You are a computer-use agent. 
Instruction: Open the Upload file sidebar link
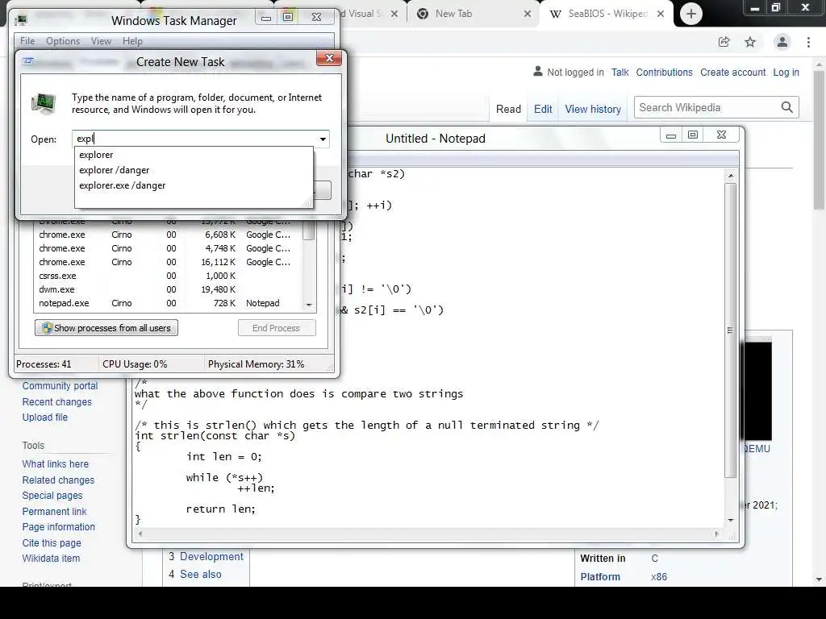pos(45,418)
